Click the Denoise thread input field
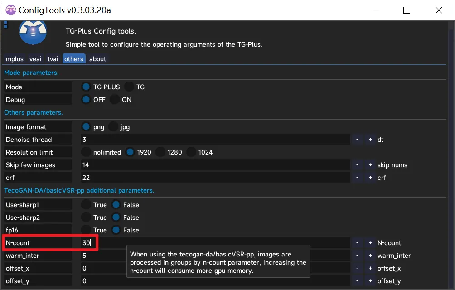 [x=215, y=140]
